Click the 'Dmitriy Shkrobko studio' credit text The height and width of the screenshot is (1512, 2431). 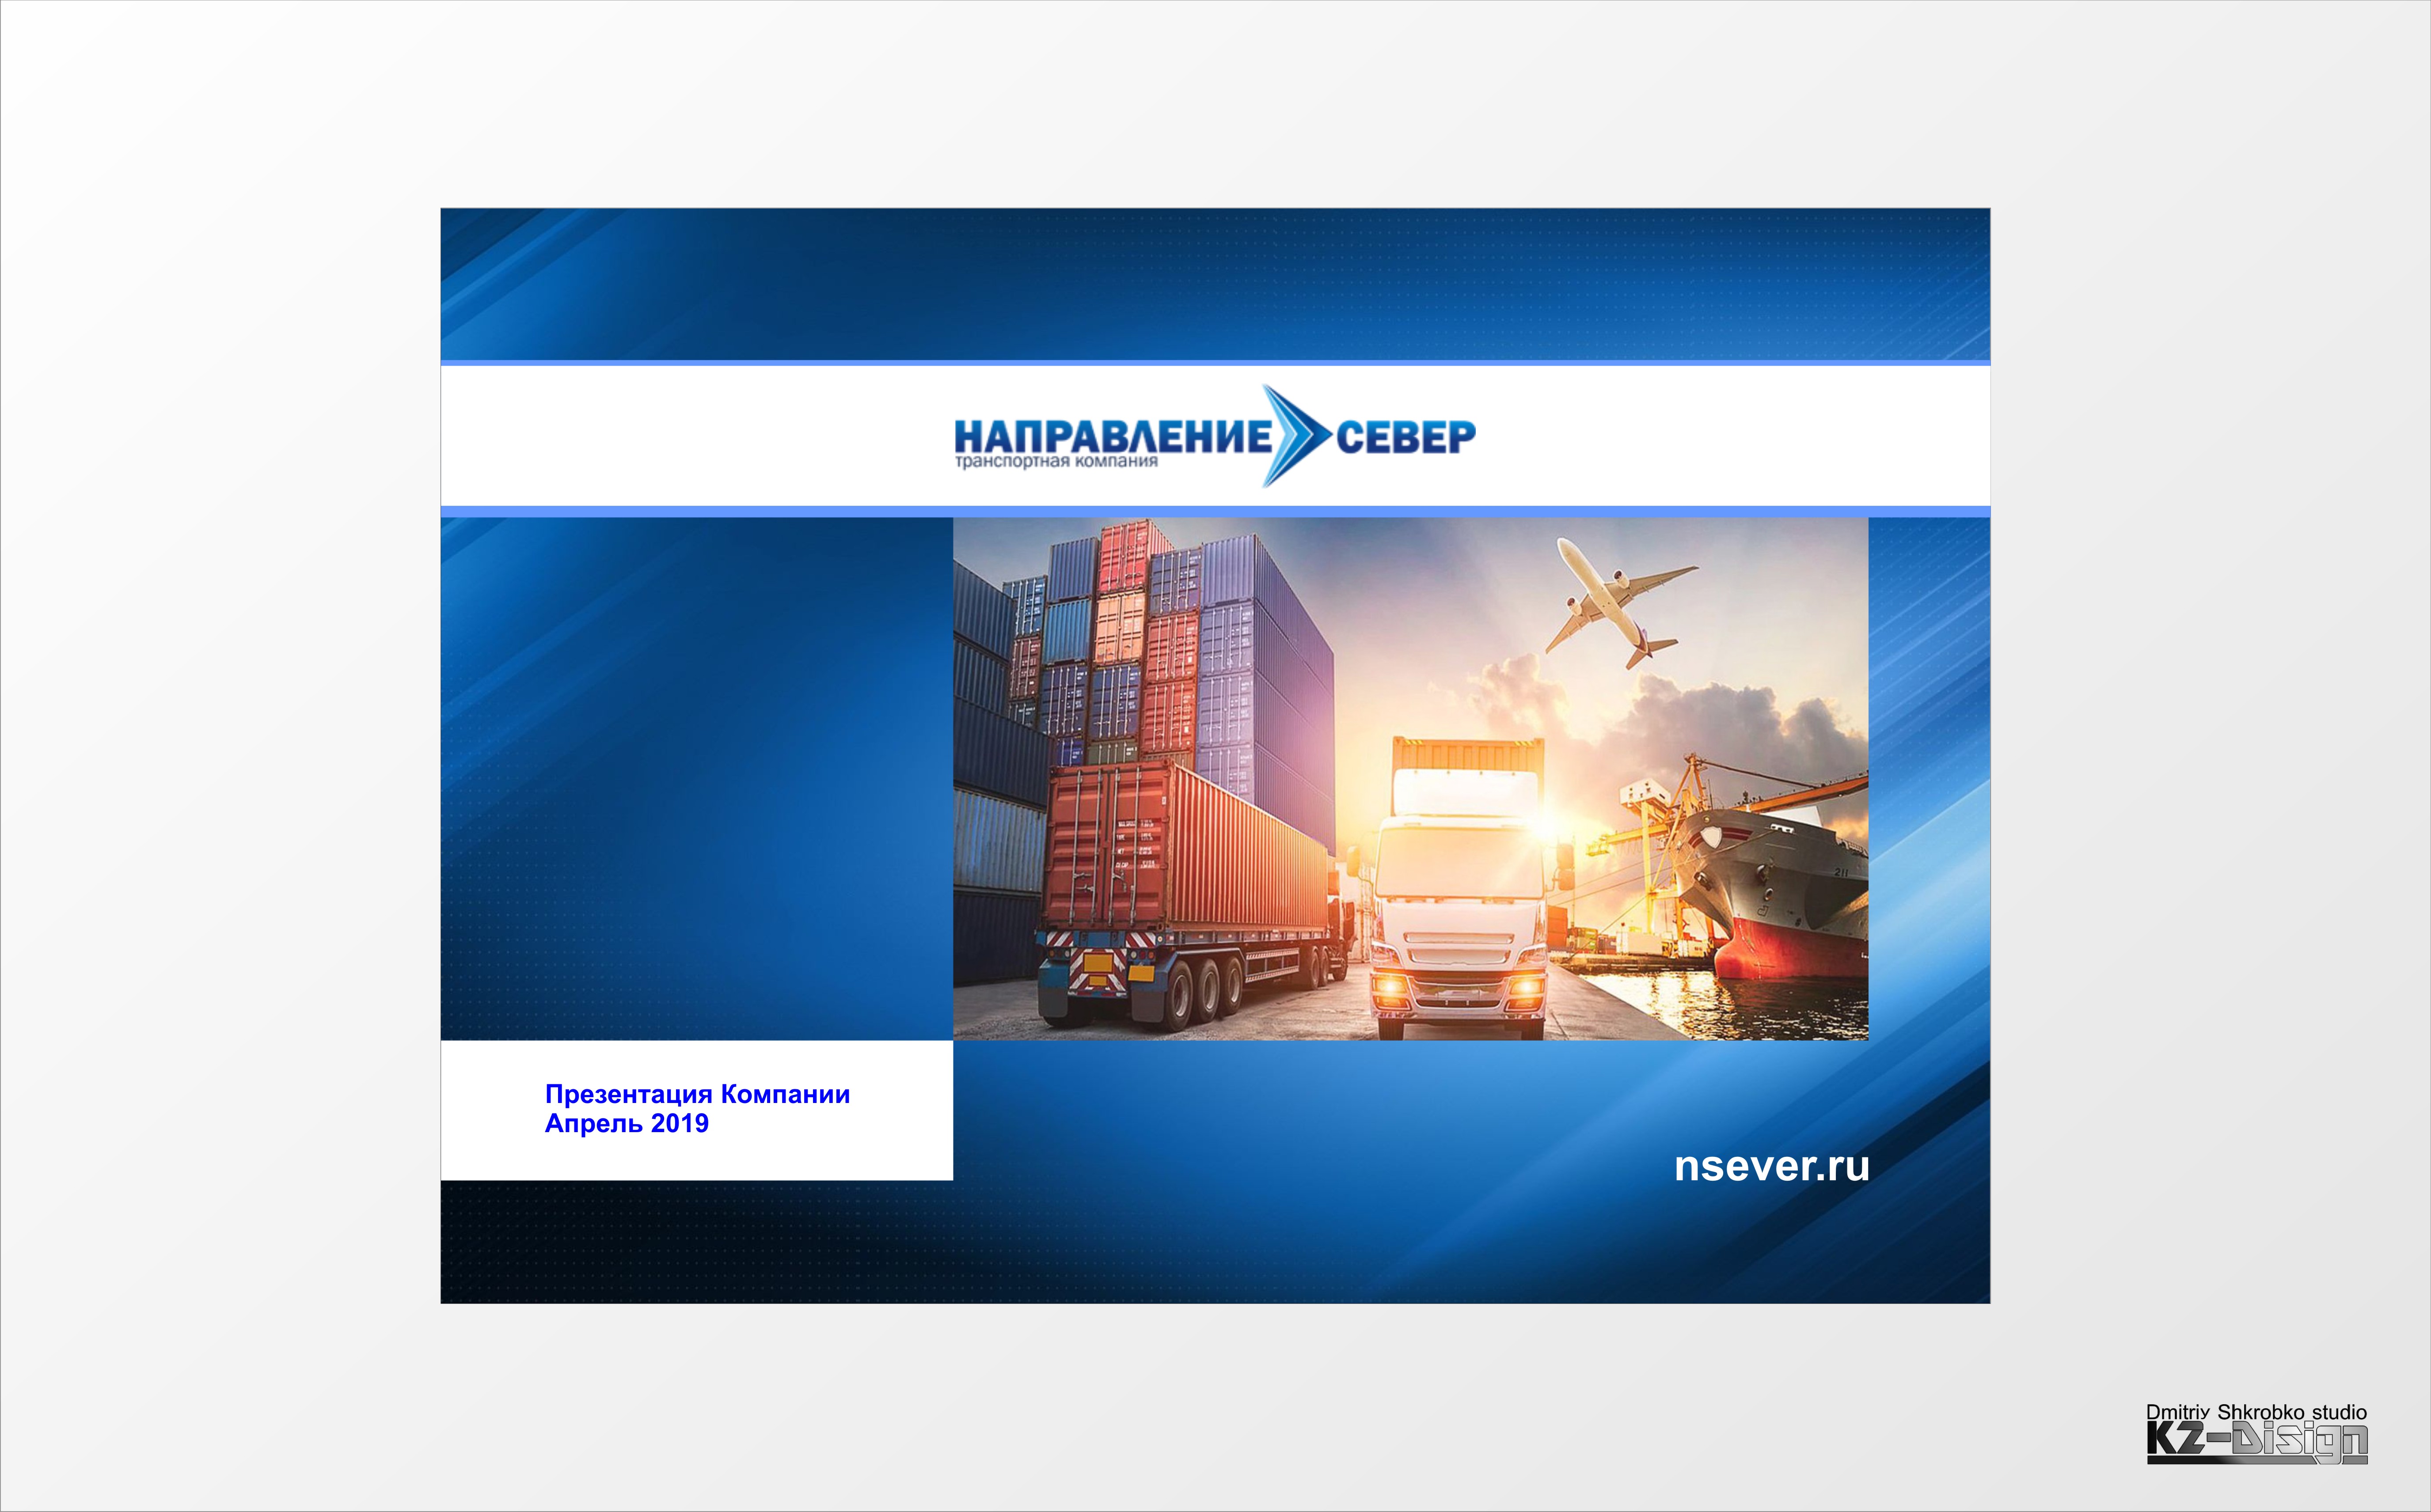point(2256,1412)
